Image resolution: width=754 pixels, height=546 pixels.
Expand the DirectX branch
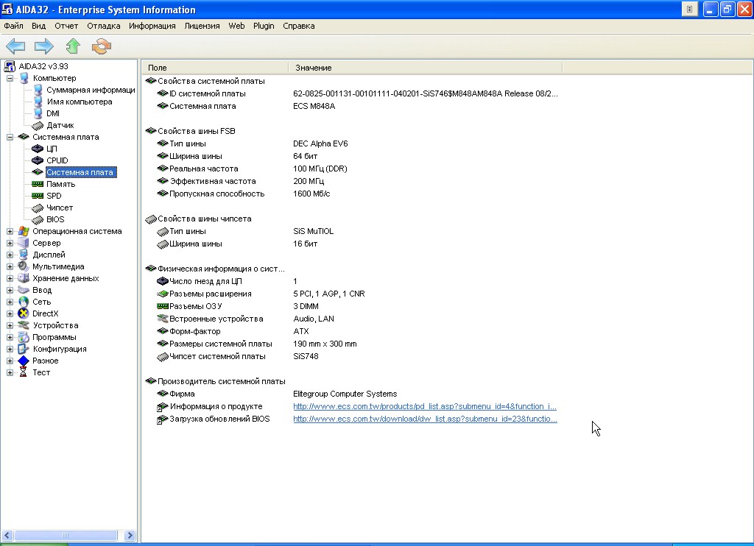[10, 313]
